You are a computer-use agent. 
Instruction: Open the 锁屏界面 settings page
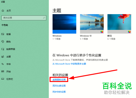(11, 49)
